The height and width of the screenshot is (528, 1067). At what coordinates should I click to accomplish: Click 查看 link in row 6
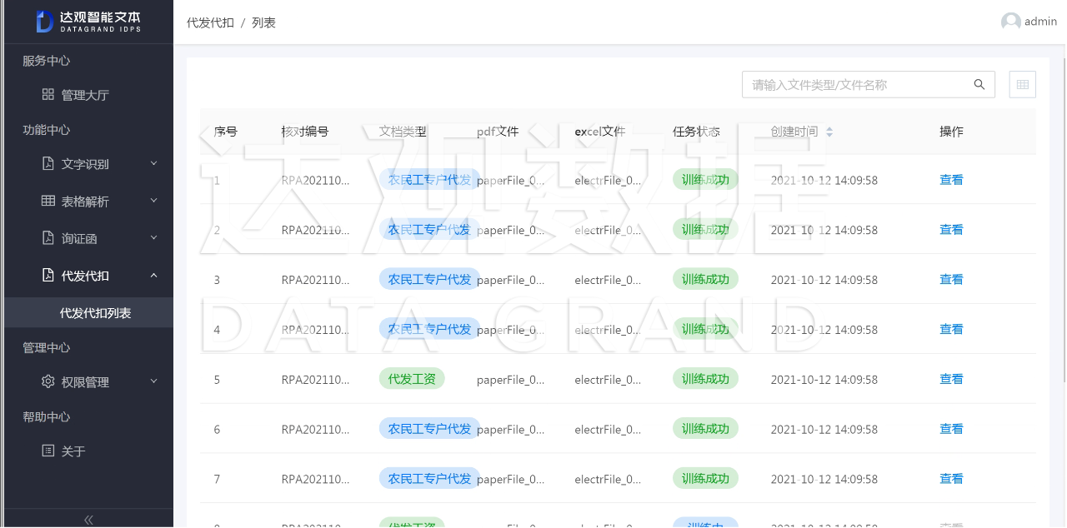(x=951, y=429)
